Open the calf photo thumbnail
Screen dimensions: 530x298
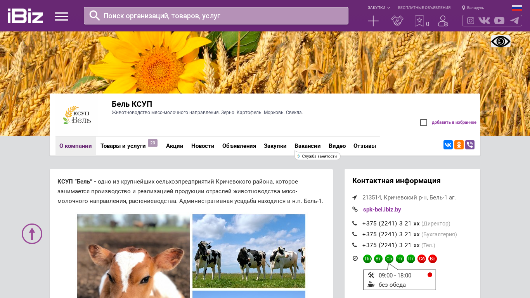(133, 256)
